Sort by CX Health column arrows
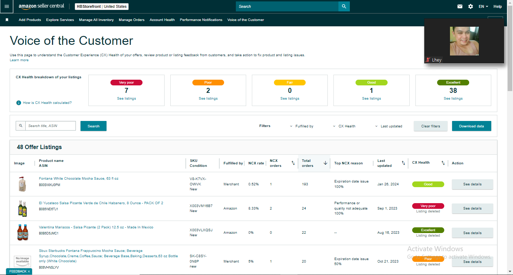The height and width of the screenshot is (275, 513). tap(443, 163)
